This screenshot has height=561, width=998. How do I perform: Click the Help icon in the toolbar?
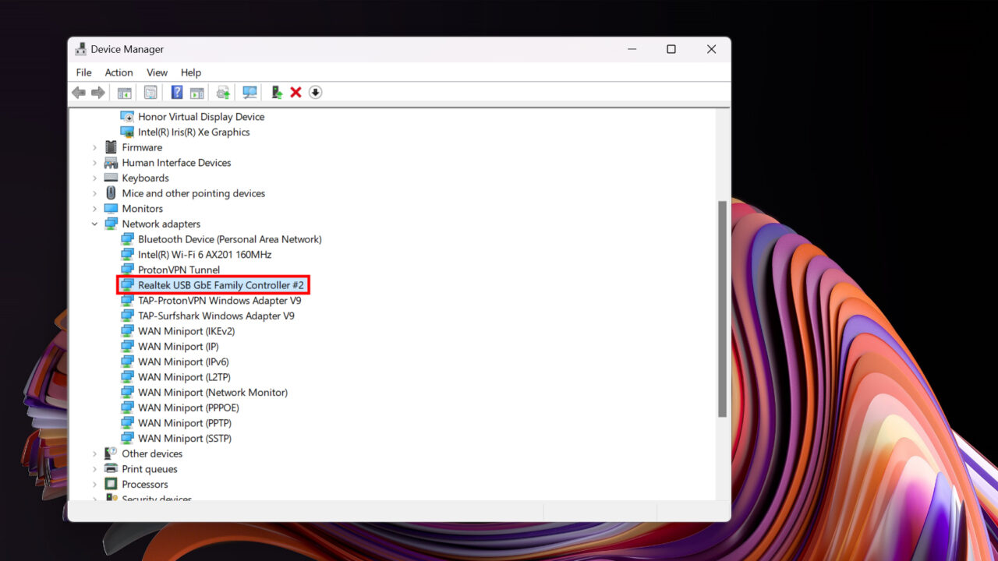[175, 92]
